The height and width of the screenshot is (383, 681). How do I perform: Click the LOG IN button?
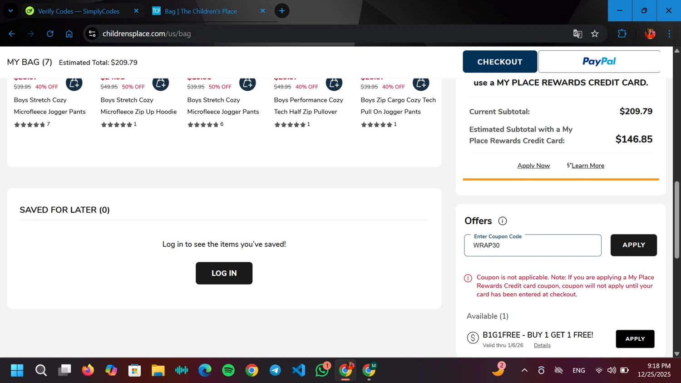224,273
